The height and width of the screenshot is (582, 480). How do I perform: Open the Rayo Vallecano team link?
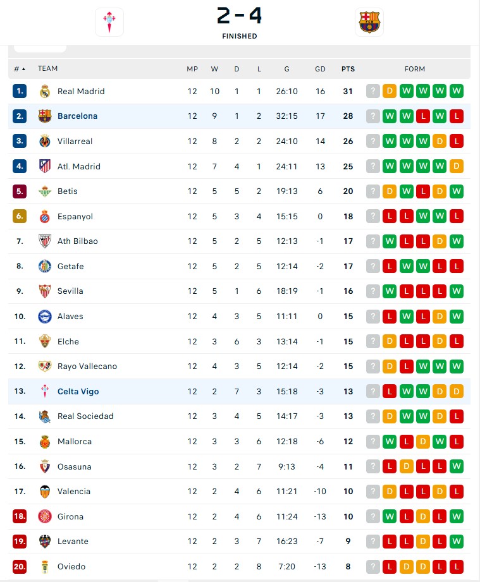point(87,366)
